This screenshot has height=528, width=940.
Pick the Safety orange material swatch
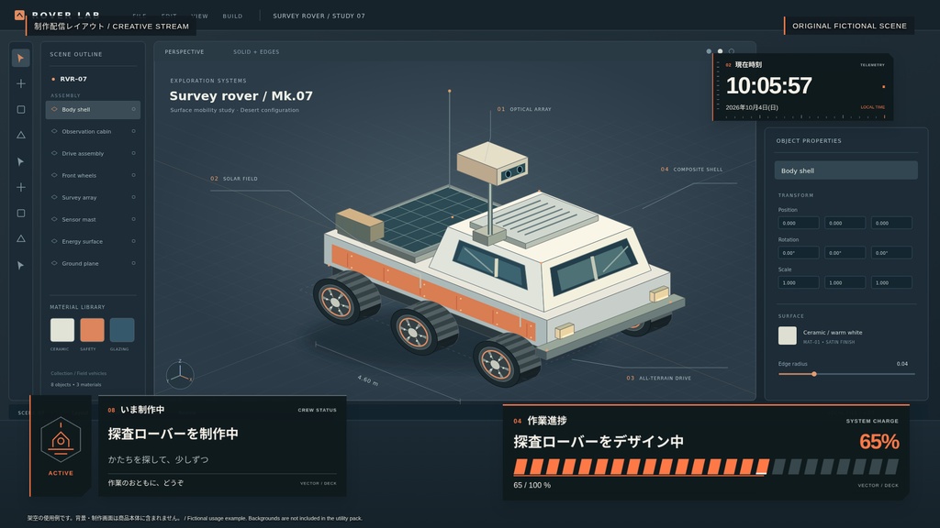(x=93, y=330)
